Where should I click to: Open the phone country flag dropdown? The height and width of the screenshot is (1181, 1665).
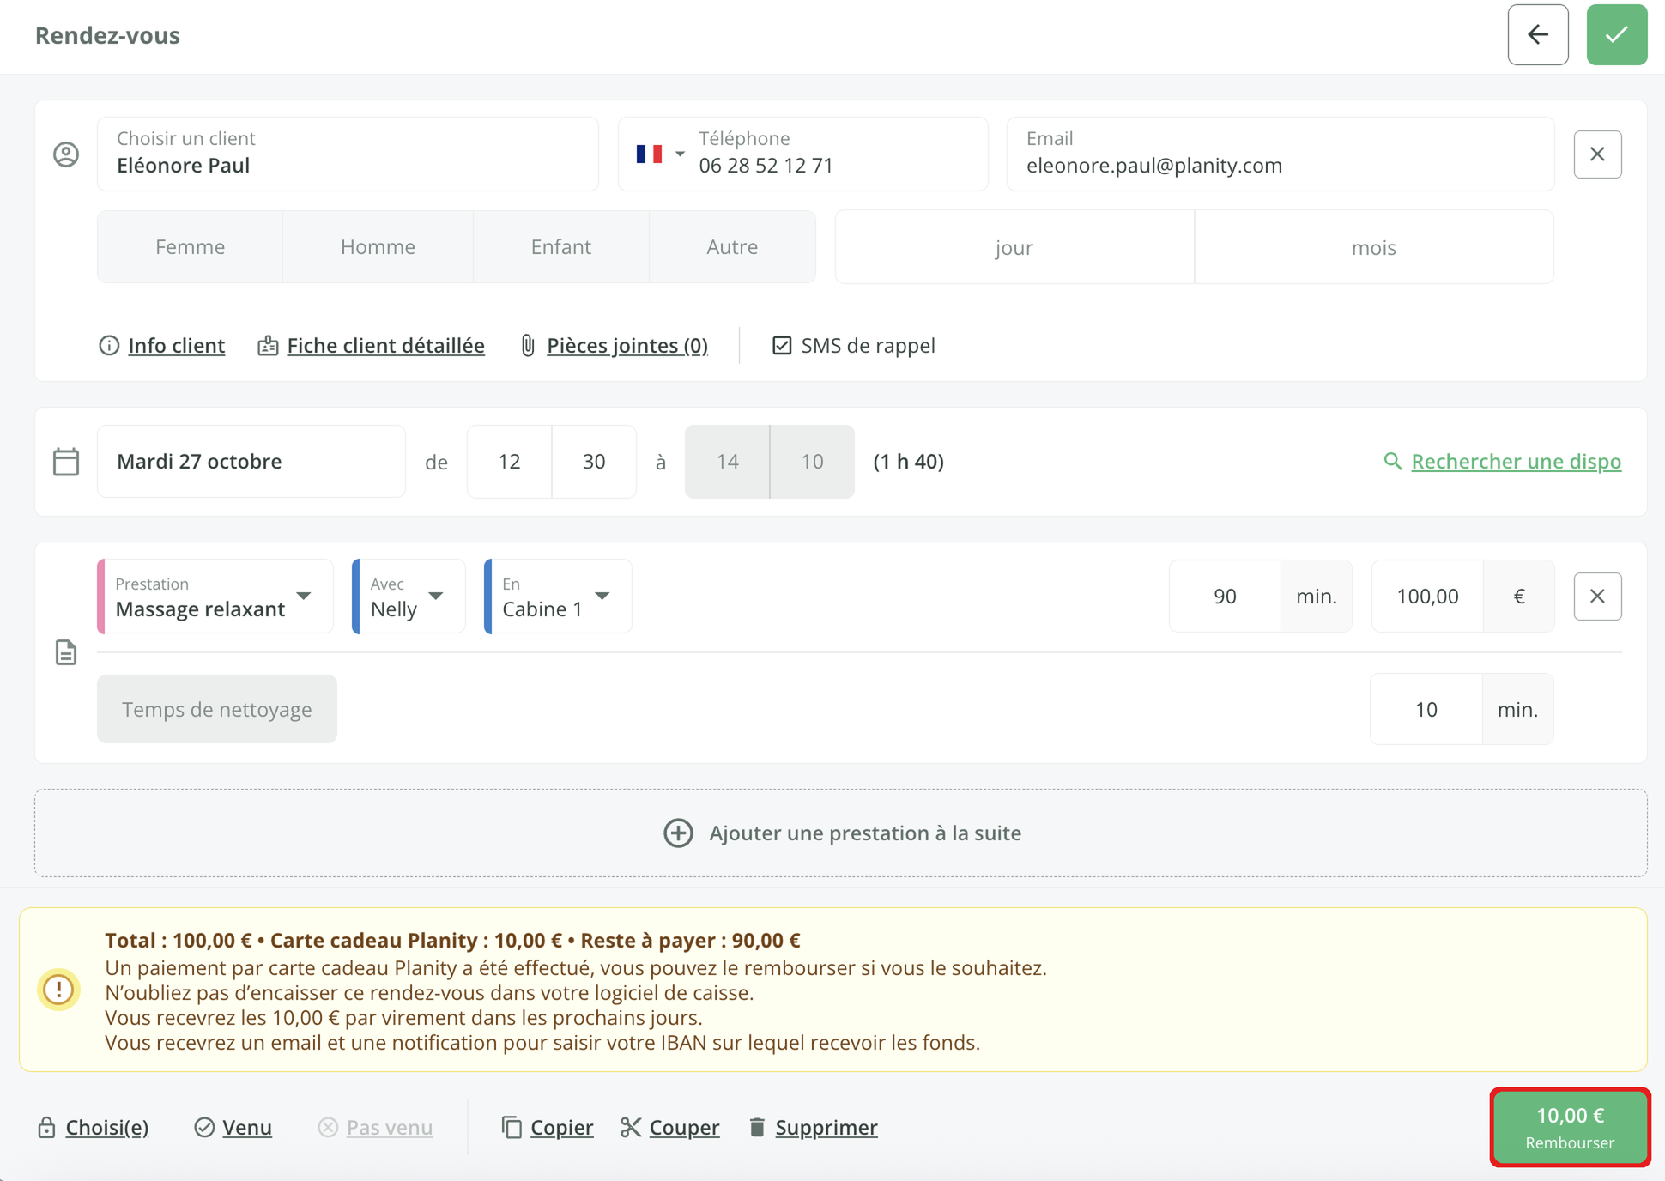click(x=659, y=154)
